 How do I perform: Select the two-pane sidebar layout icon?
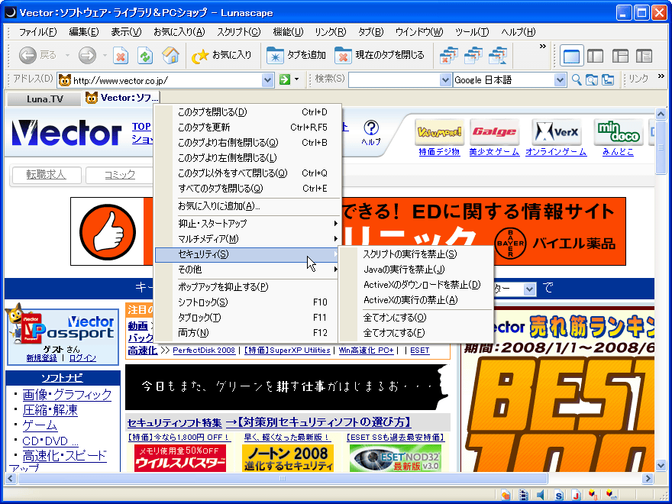pyautogui.click(x=596, y=56)
